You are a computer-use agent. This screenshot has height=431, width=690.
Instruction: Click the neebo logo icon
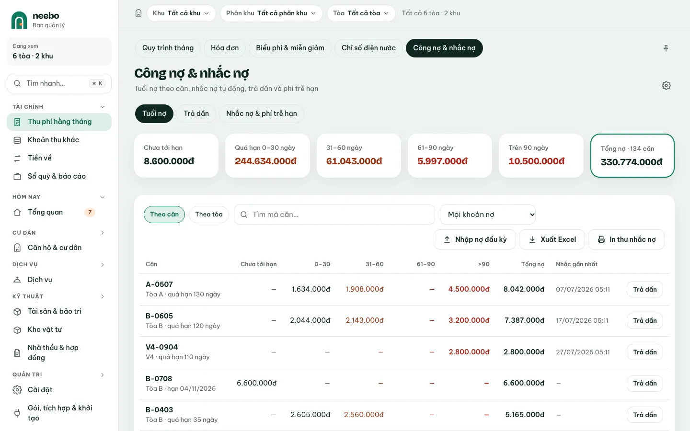pos(19,20)
